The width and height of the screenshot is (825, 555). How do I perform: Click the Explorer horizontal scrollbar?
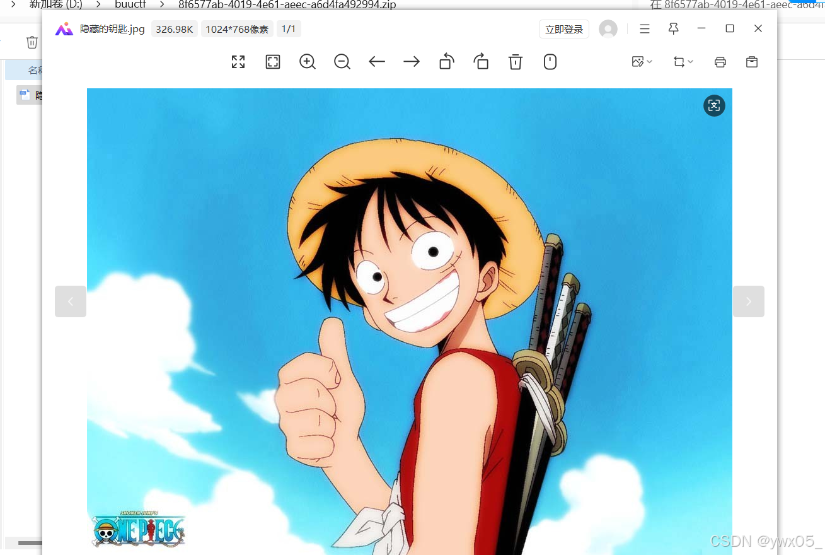[30, 542]
